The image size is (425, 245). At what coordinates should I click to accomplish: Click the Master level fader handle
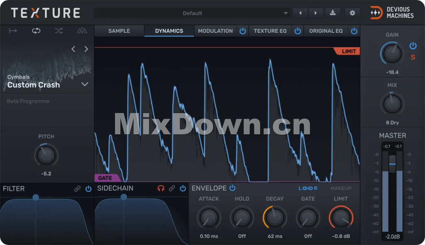point(392,164)
